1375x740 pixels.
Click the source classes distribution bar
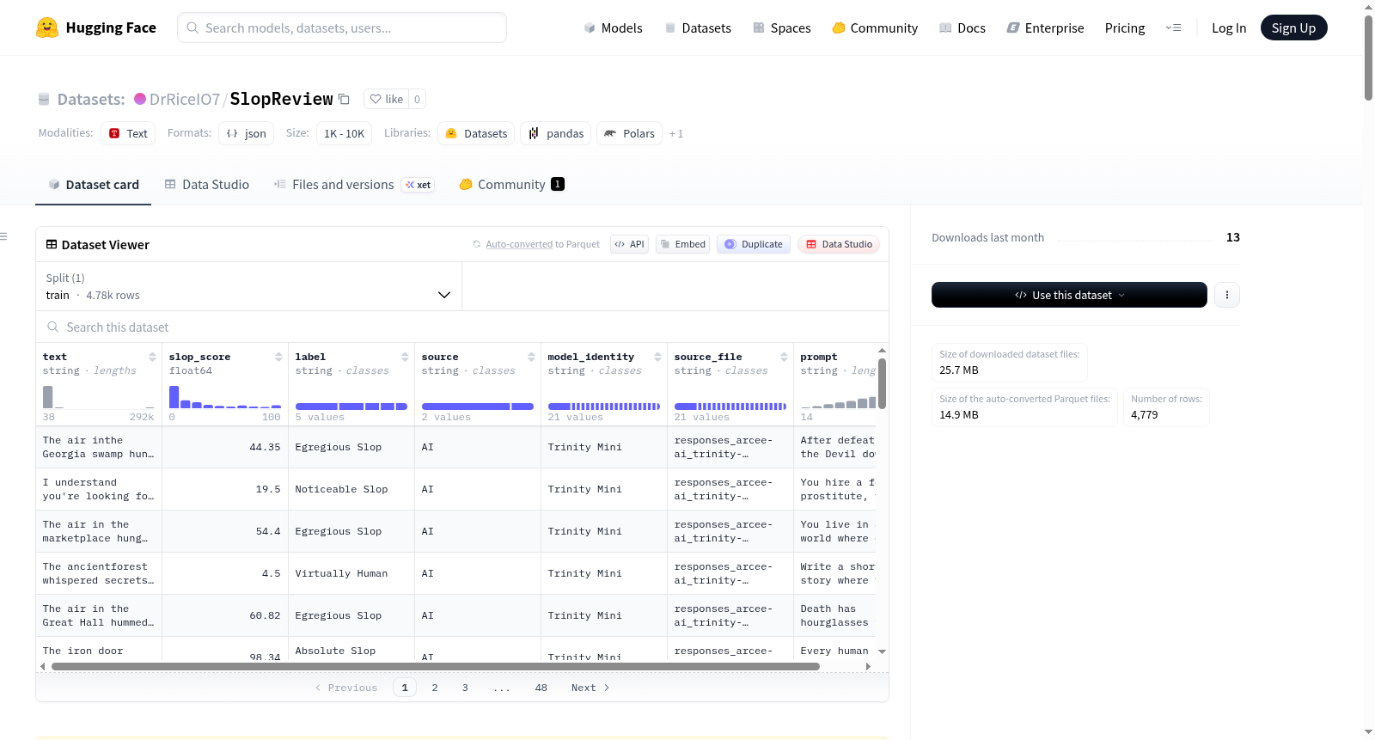tap(478, 407)
